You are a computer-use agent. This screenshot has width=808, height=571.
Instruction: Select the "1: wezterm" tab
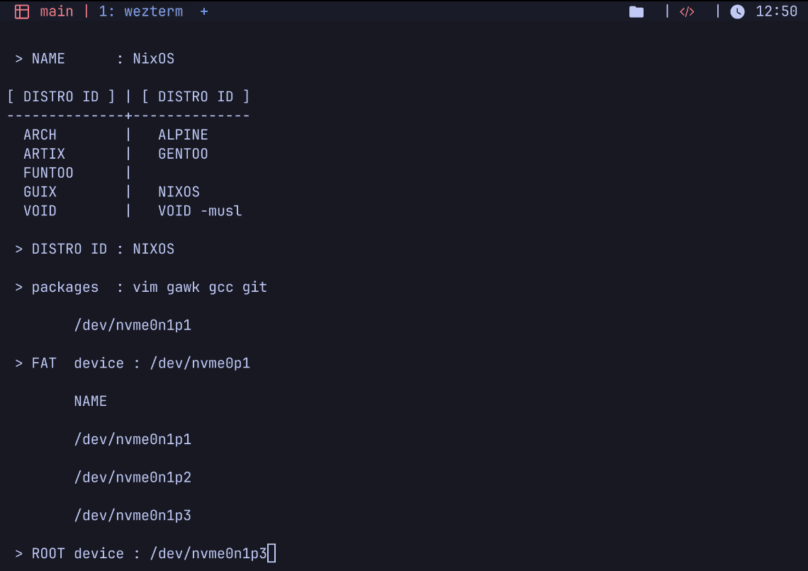pos(141,12)
